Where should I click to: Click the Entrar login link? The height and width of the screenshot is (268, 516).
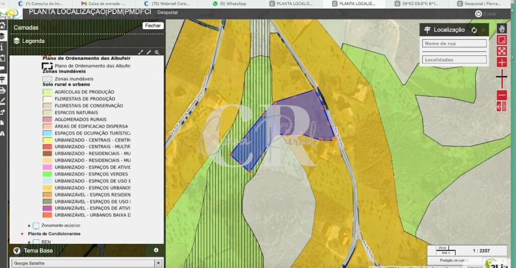click(486, 14)
